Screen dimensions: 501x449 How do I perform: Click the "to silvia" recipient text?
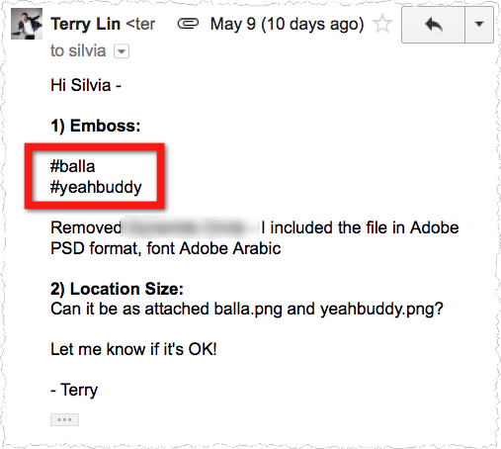[x=78, y=51]
